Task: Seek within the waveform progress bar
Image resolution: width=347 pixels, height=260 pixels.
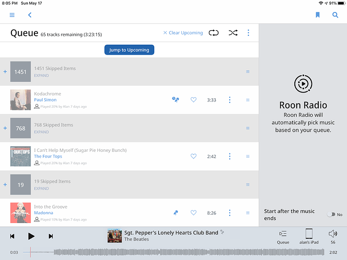Action: pyautogui.click(x=173, y=252)
